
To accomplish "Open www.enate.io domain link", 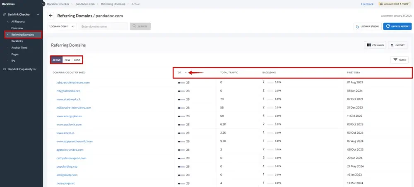I will pyautogui.click(x=65, y=133).
